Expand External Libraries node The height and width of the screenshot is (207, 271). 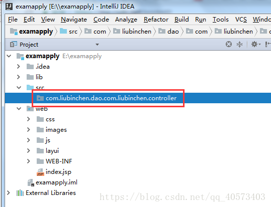tap(8, 192)
